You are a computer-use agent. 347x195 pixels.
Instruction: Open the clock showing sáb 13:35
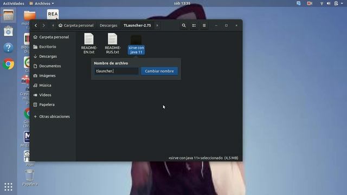(182, 3)
